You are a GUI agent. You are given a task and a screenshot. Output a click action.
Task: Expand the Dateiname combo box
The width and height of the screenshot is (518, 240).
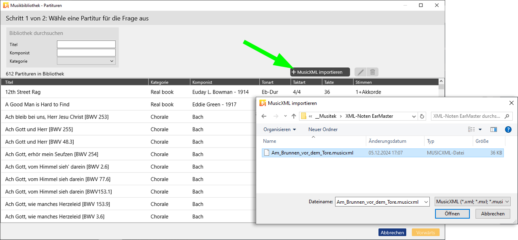point(425,202)
